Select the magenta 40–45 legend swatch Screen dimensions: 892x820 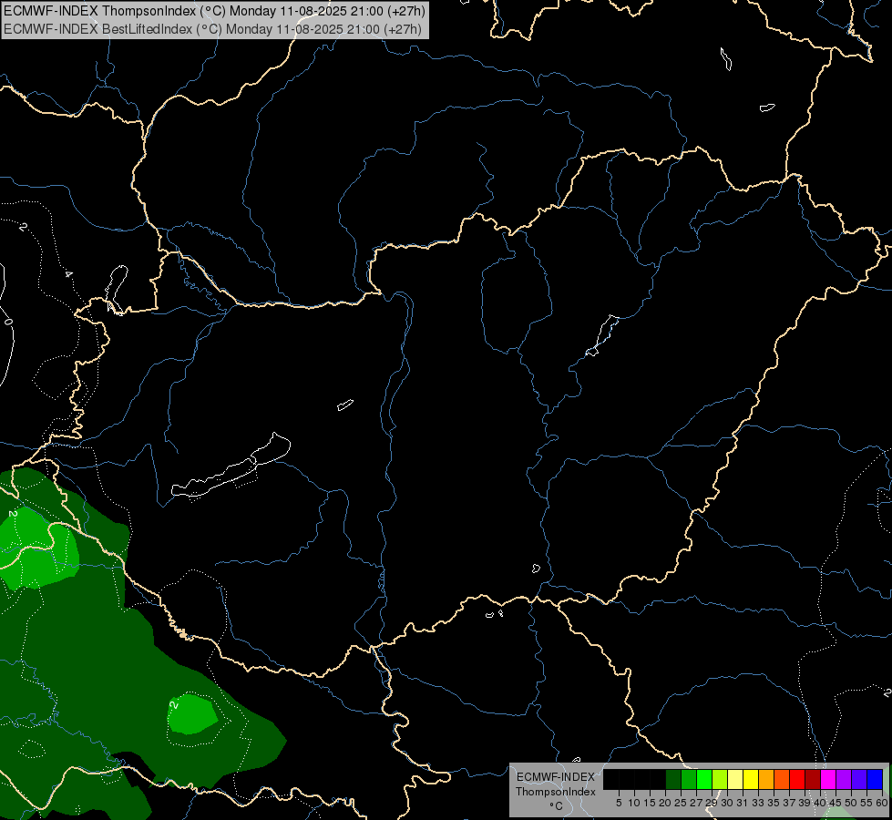click(828, 779)
